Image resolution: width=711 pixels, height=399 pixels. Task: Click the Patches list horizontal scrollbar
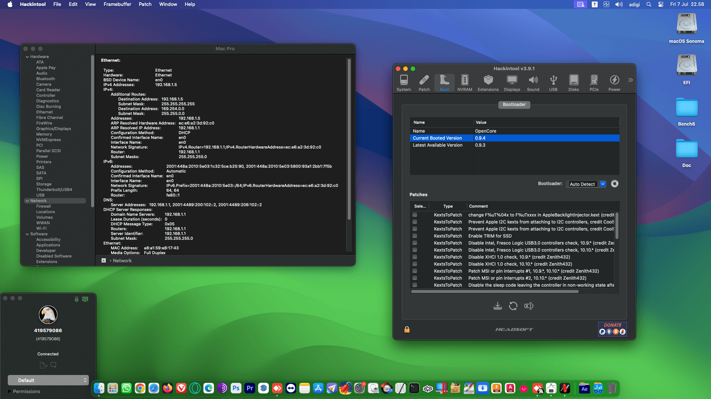[x=495, y=291]
